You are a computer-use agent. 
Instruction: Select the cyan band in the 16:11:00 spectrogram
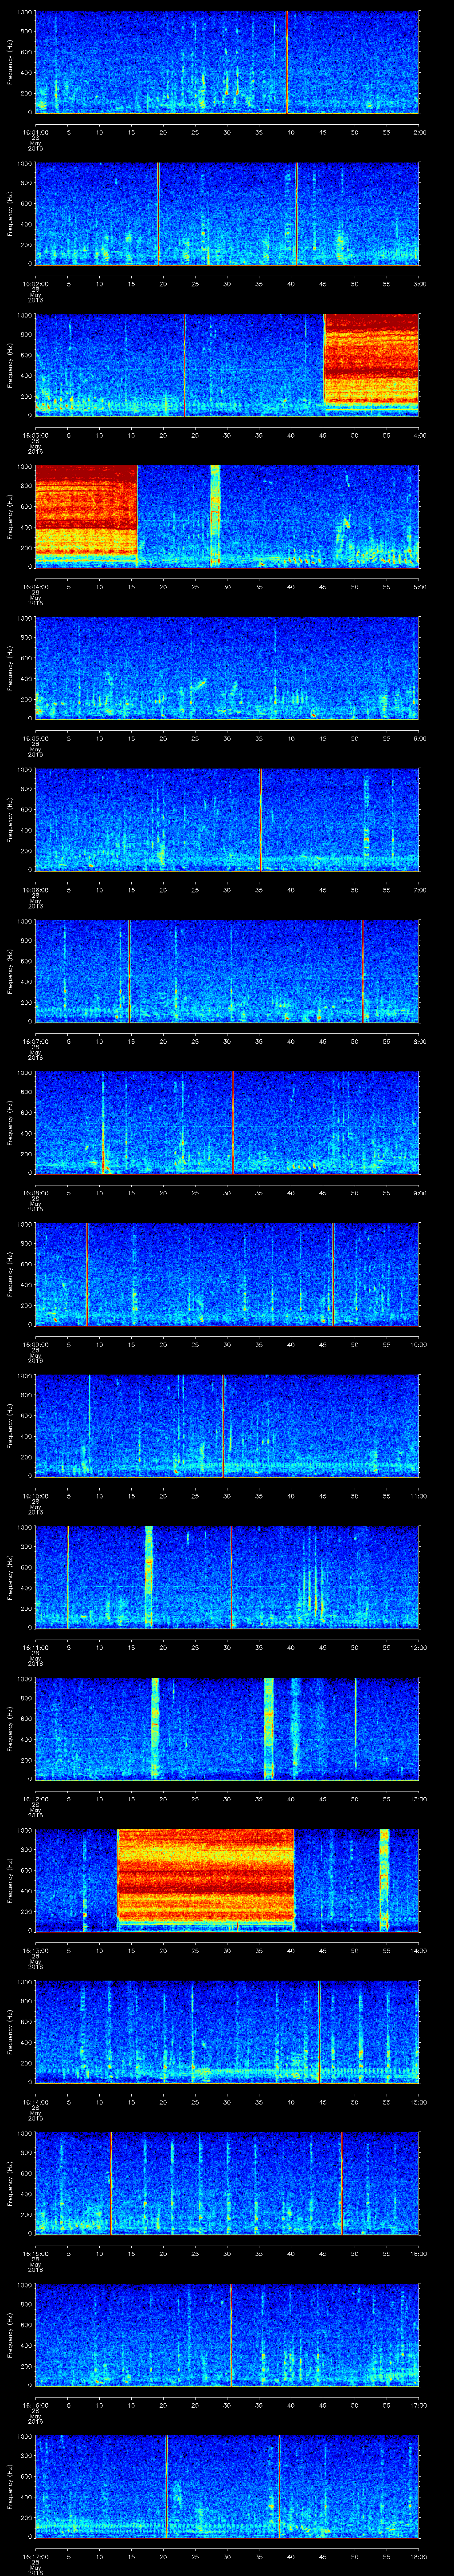(149, 1576)
